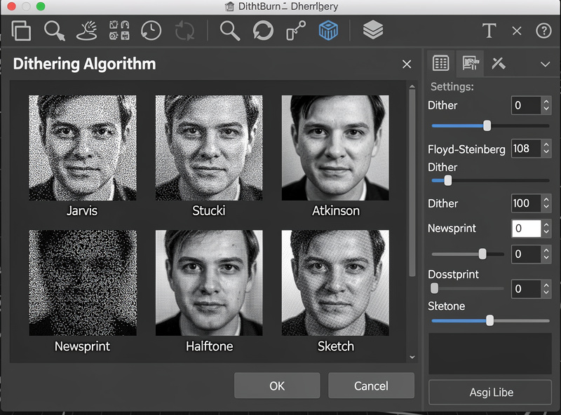Screen dimensions: 561x415
Task: Click the Dosstprint slider handle
Action: pyautogui.click(x=434, y=288)
